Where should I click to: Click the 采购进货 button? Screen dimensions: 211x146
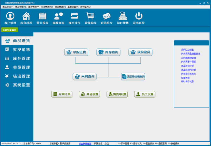tap(76, 52)
